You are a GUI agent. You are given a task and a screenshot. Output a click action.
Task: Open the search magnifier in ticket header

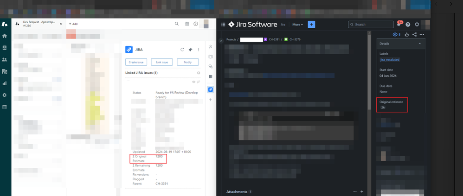(177, 24)
